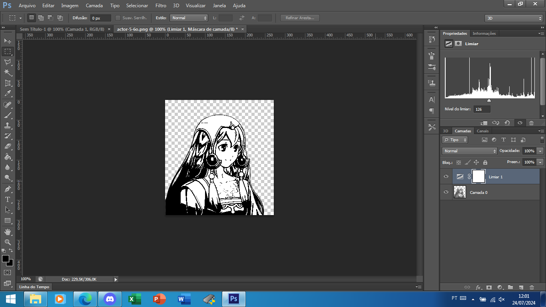
Task: Select the Brush tool
Action: point(8,115)
